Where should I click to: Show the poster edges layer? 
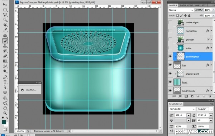click(170, 22)
